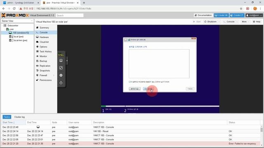Image resolution: width=264 pixels, height=148 pixels.
Task: Open Hardware section
Action: (x=44, y=37)
